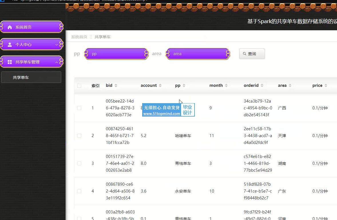Select the checkbox for row 3
This screenshot has width=337, height=220.
click(x=79, y=163)
